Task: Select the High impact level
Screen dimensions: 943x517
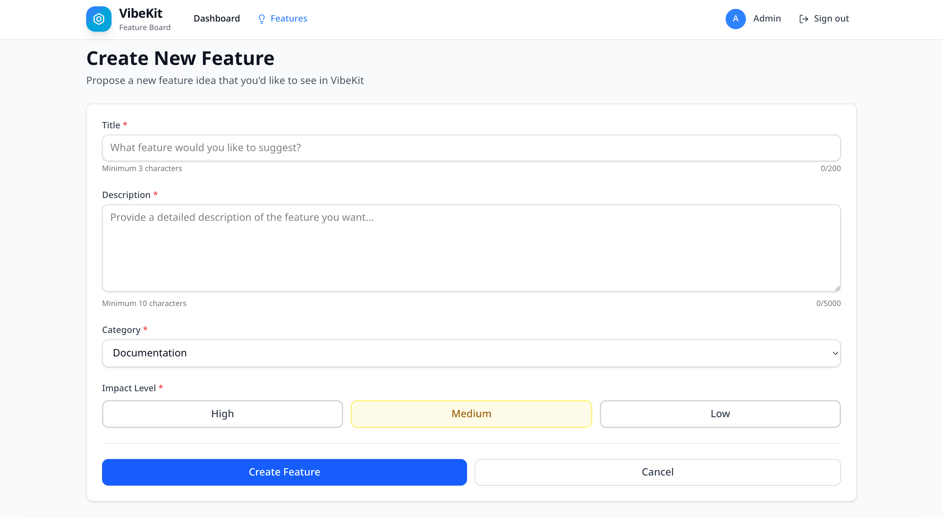Action: point(222,413)
